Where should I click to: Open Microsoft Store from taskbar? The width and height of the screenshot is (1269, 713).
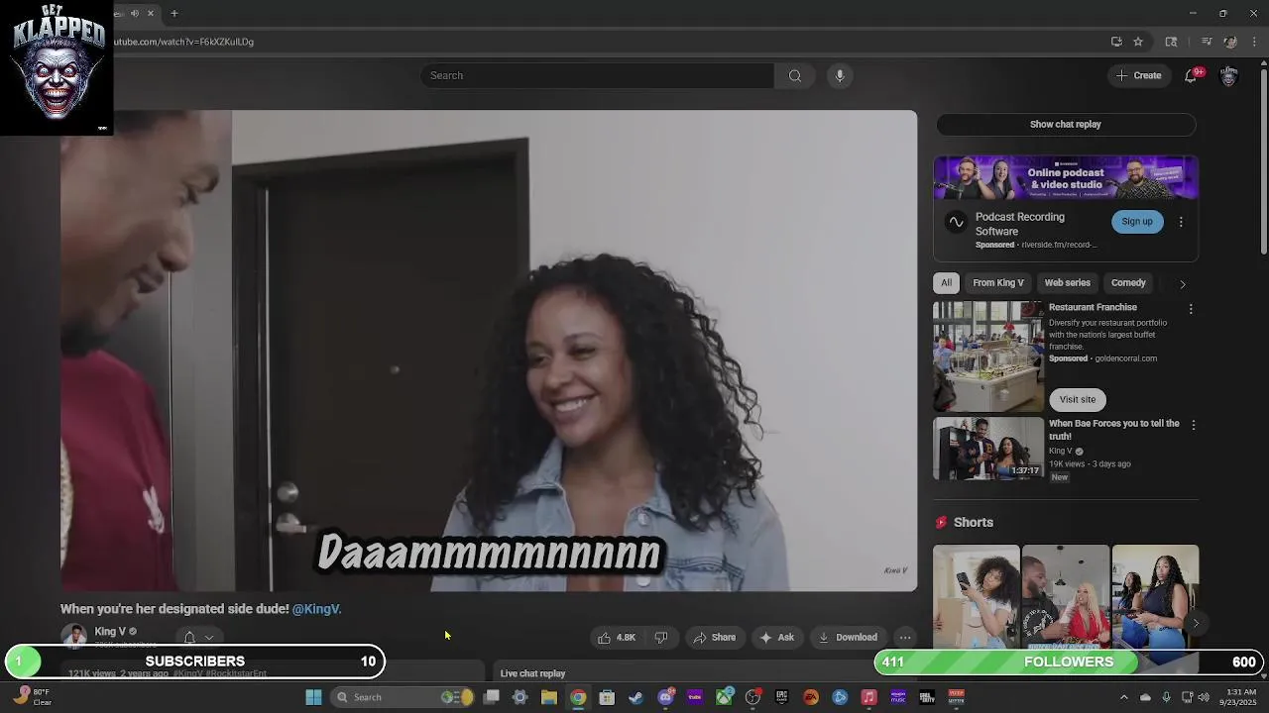click(607, 697)
